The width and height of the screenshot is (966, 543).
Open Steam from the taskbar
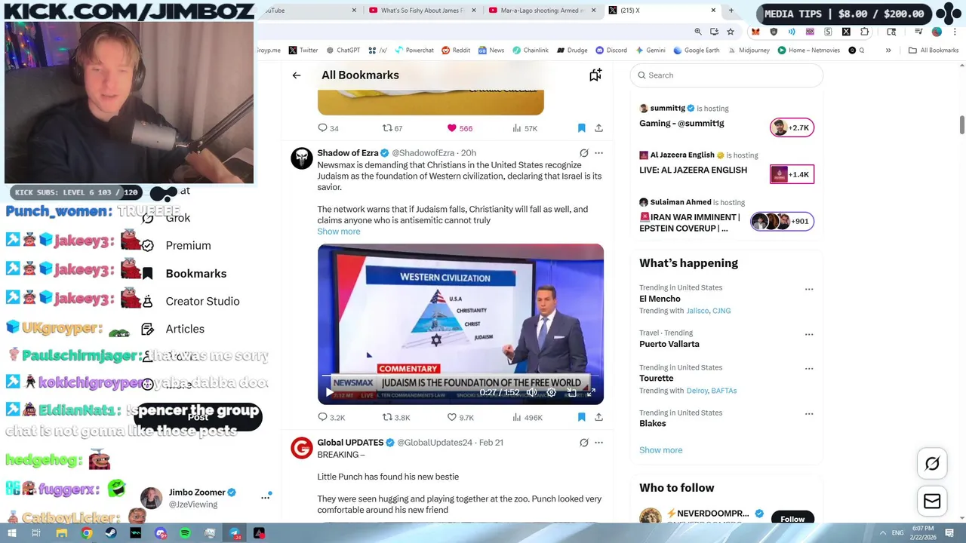tap(111, 533)
